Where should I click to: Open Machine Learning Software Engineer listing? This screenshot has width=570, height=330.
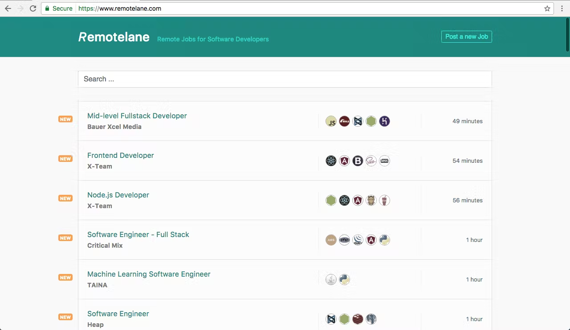[x=149, y=274]
